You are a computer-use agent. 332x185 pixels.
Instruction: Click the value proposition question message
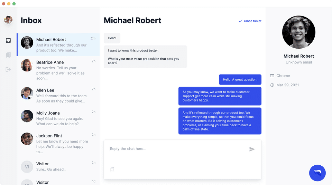pos(145,57)
